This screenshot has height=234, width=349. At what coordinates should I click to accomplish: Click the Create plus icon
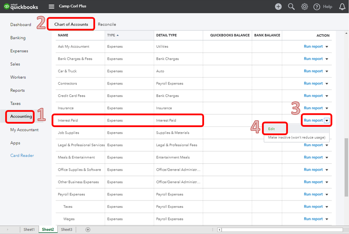278,7
